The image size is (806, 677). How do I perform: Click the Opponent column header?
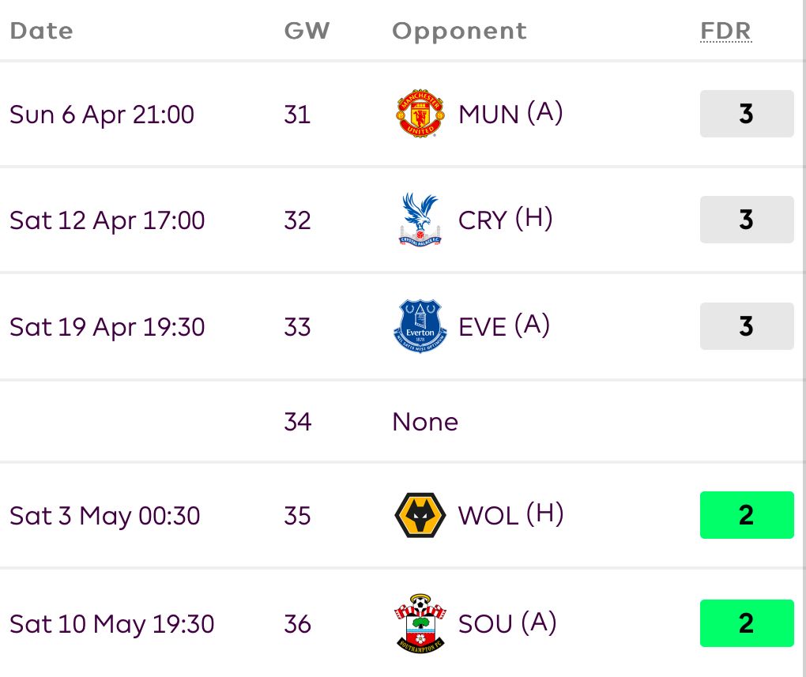click(x=459, y=31)
